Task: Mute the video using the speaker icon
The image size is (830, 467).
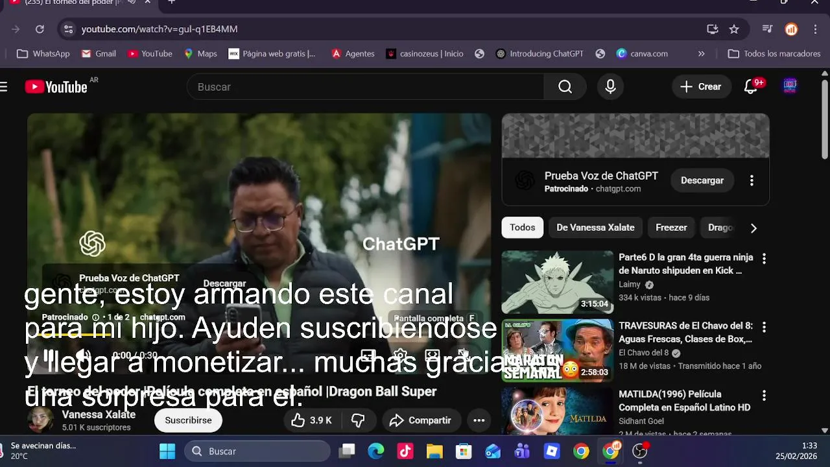Action: point(82,355)
